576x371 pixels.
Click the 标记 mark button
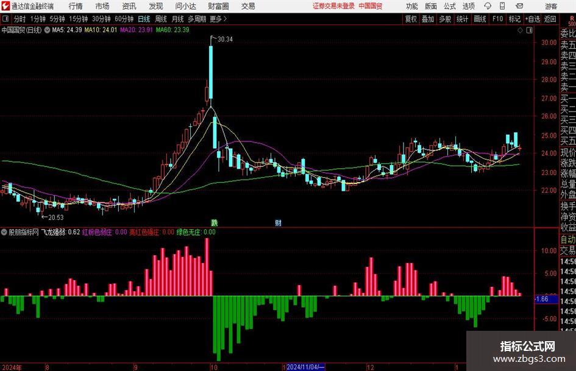pyautogui.click(x=514, y=19)
